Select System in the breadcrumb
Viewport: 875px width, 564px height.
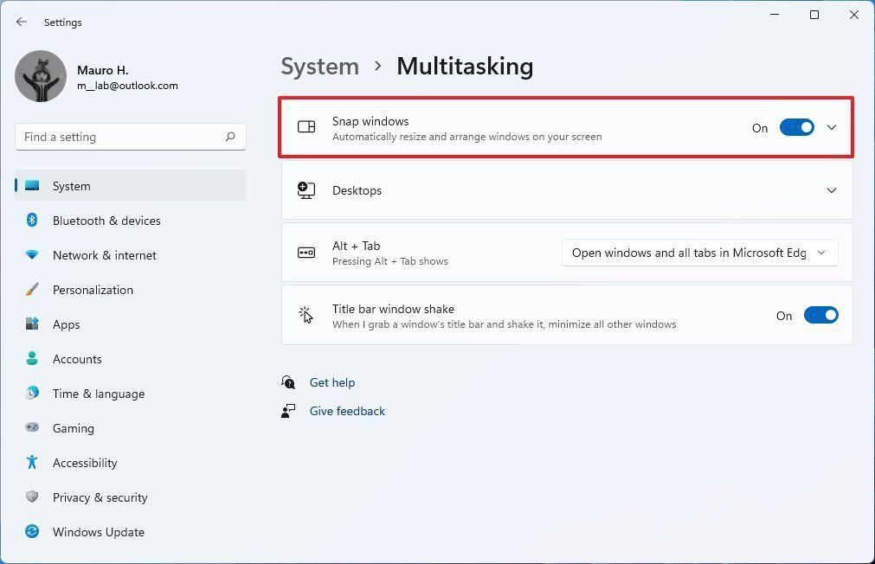click(319, 66)
